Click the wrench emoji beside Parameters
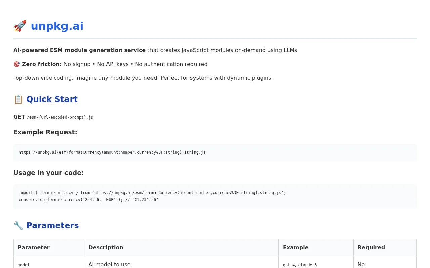This screenshot has height=268, width=430. pos(18,226)
